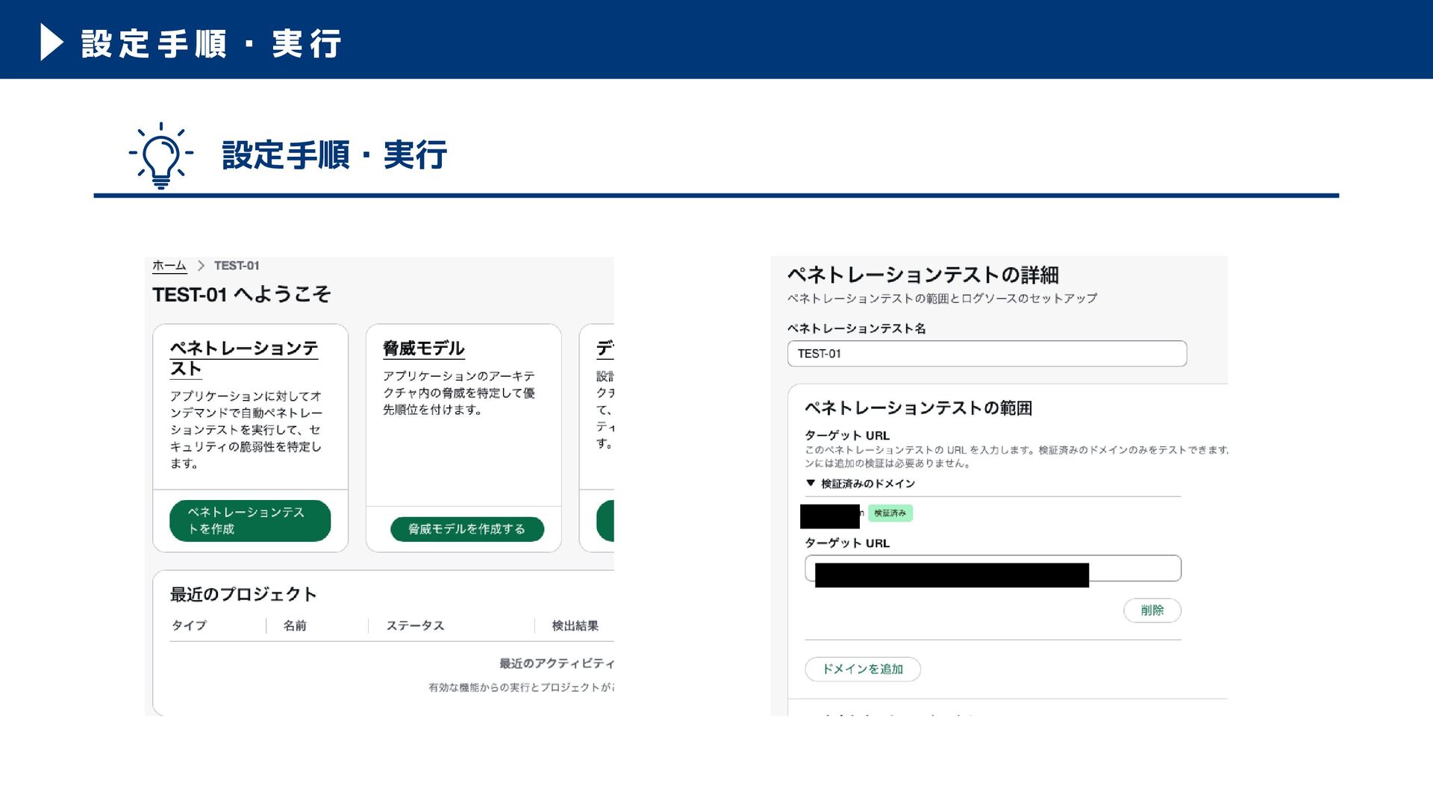Screen dimensions: 1433x806
Task: Click the ペネトレーションテストを作成 button
Action: [x=250, y=520]
